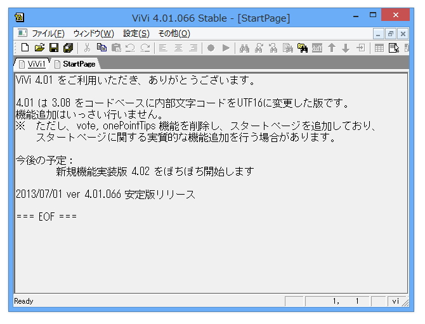The width and height of the screenshot is (425, 324).
Task: Click the '新規機能実装版 4.02' line
Action: pos(155,171)
